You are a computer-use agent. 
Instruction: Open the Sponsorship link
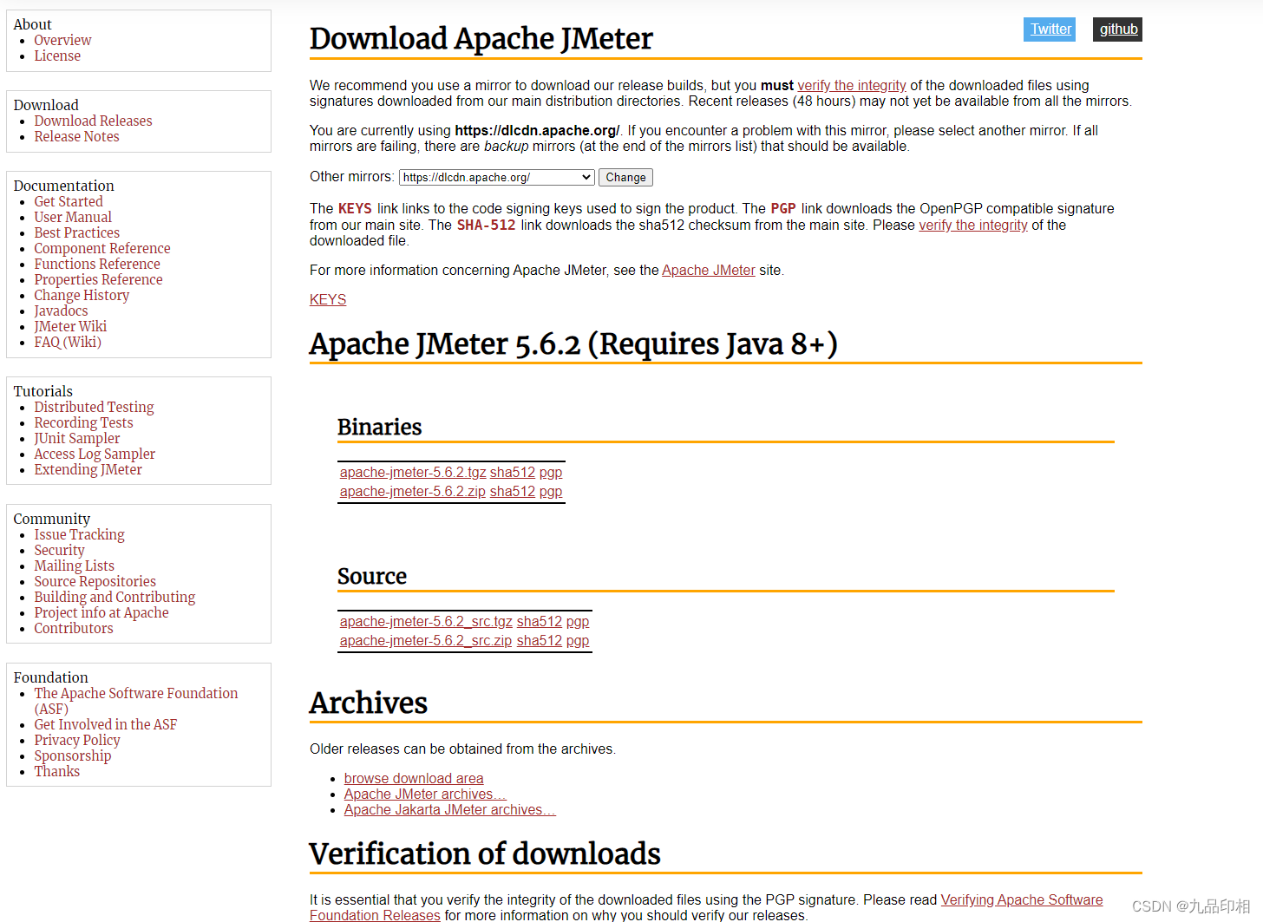(73, 756)
